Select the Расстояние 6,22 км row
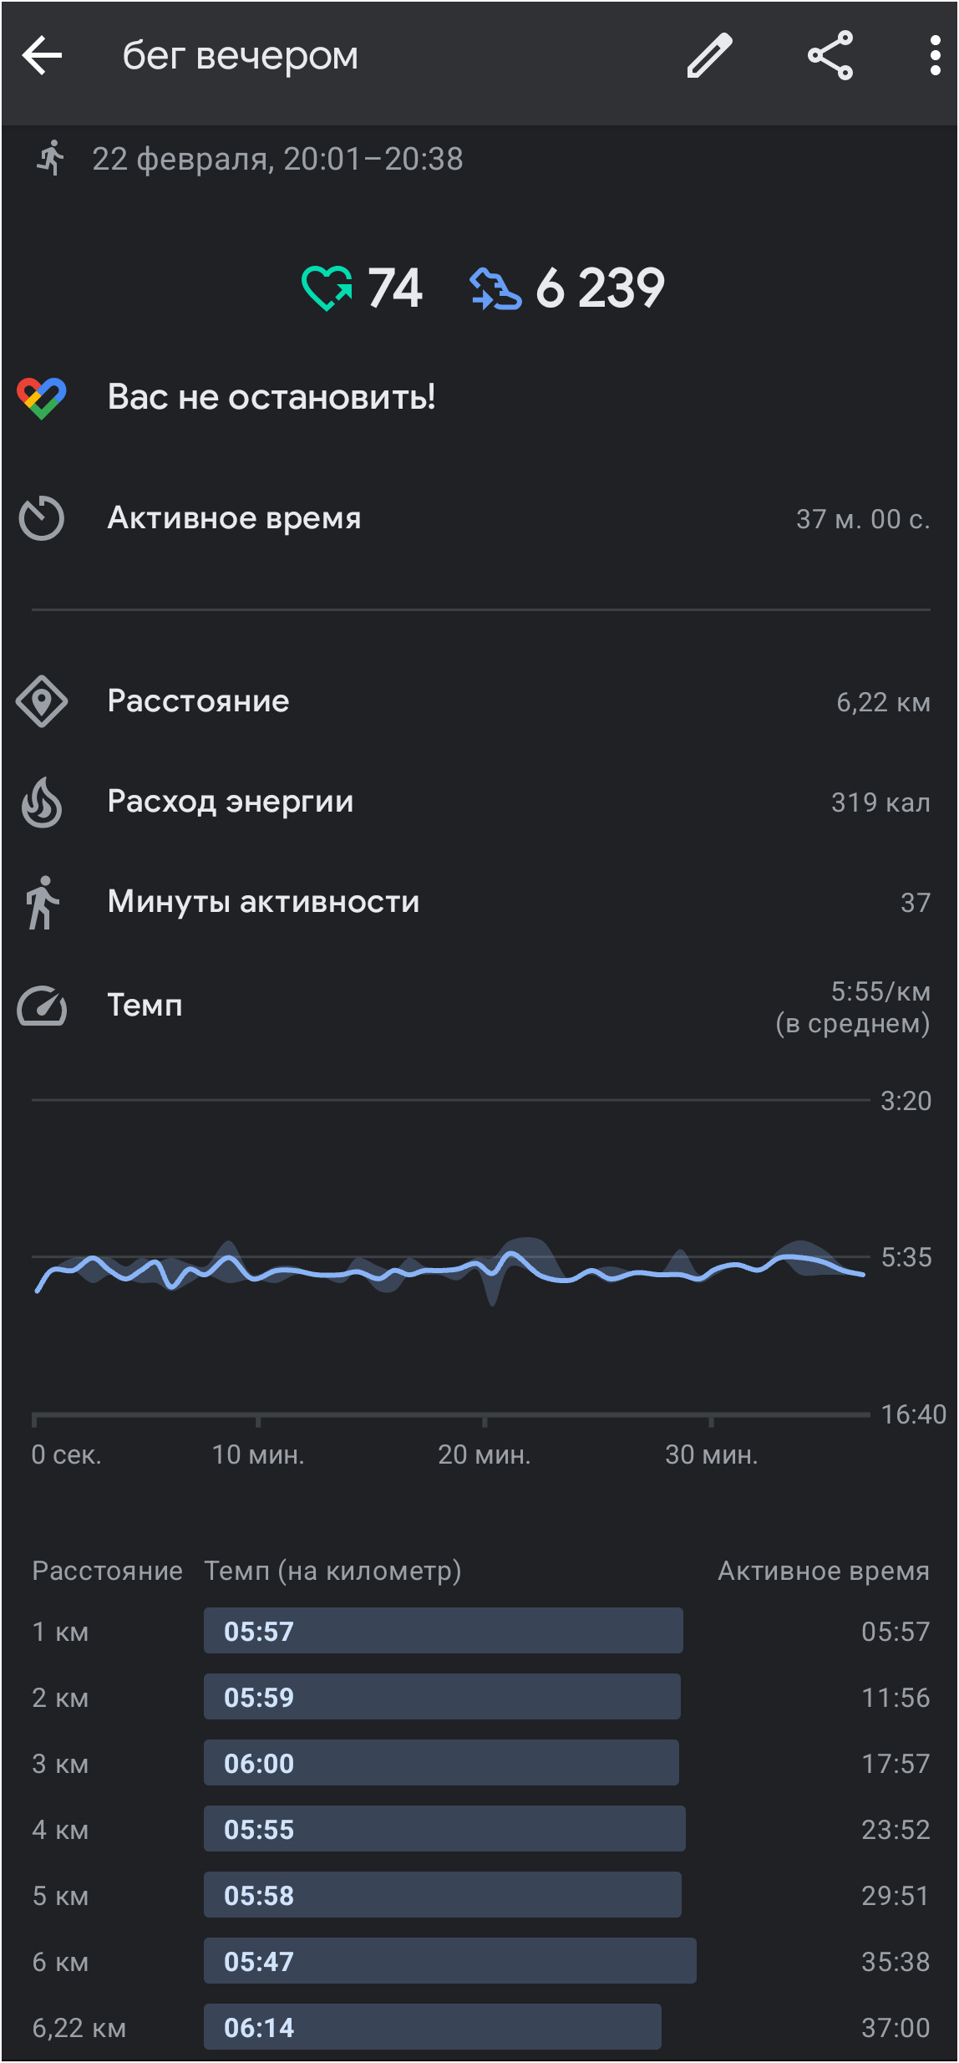 479,701
